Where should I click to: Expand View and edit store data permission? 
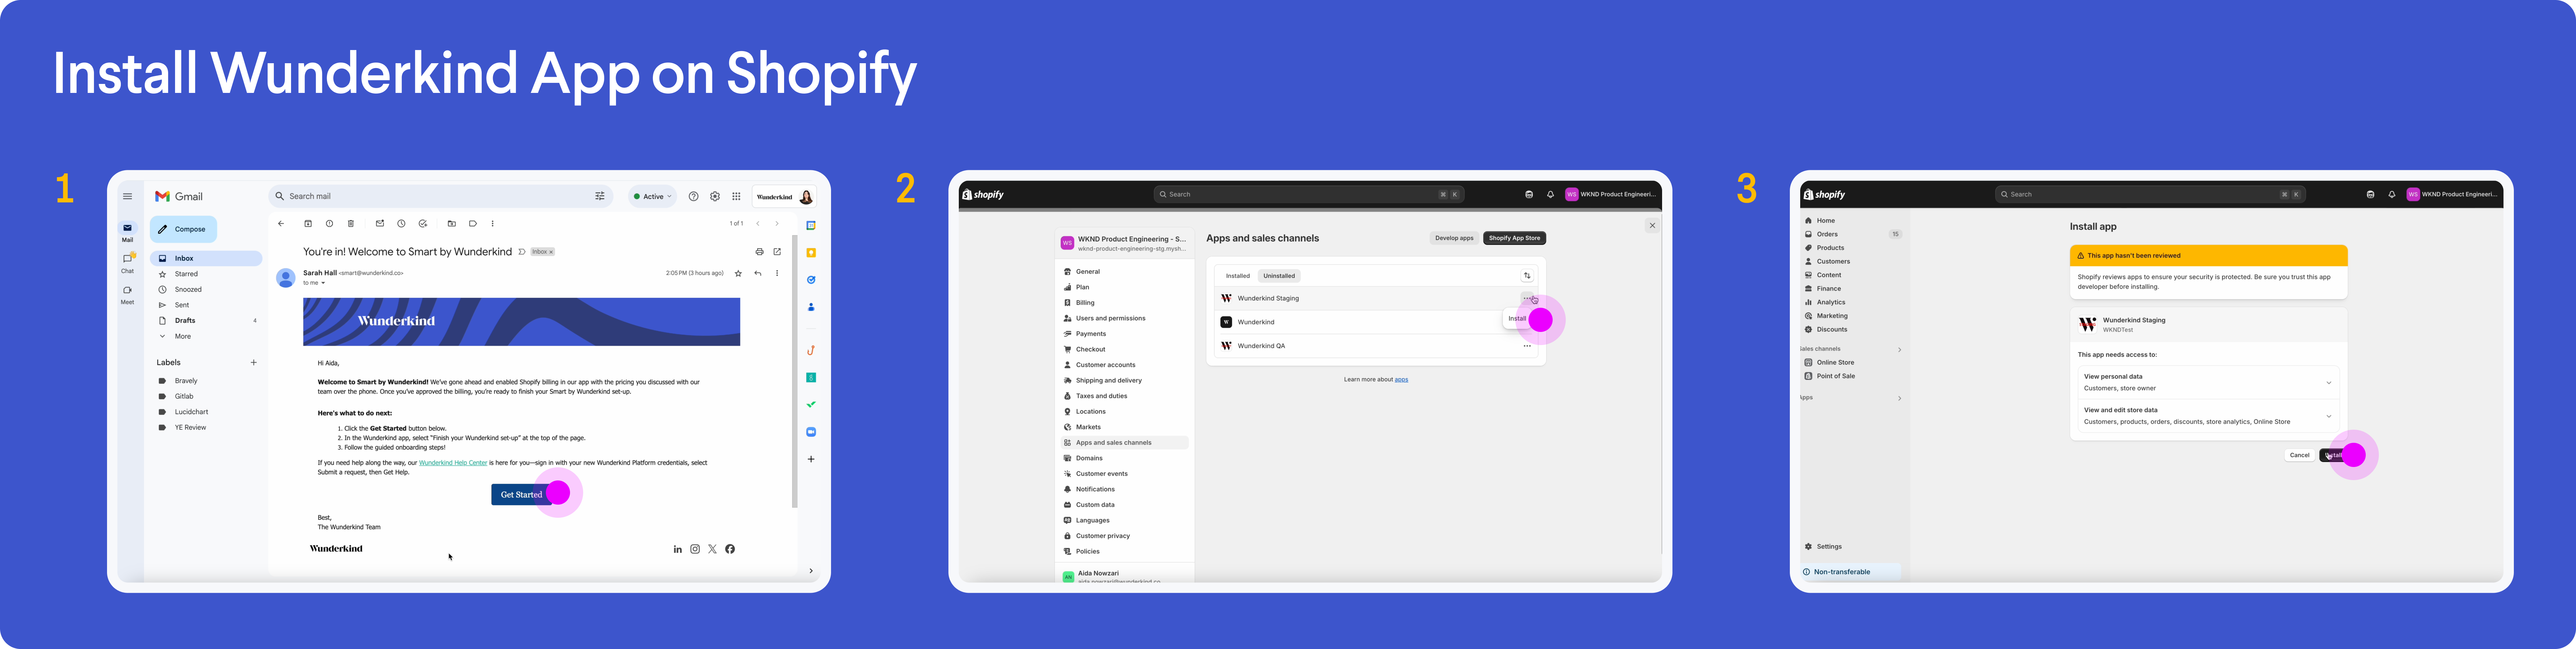[2328, 416]
